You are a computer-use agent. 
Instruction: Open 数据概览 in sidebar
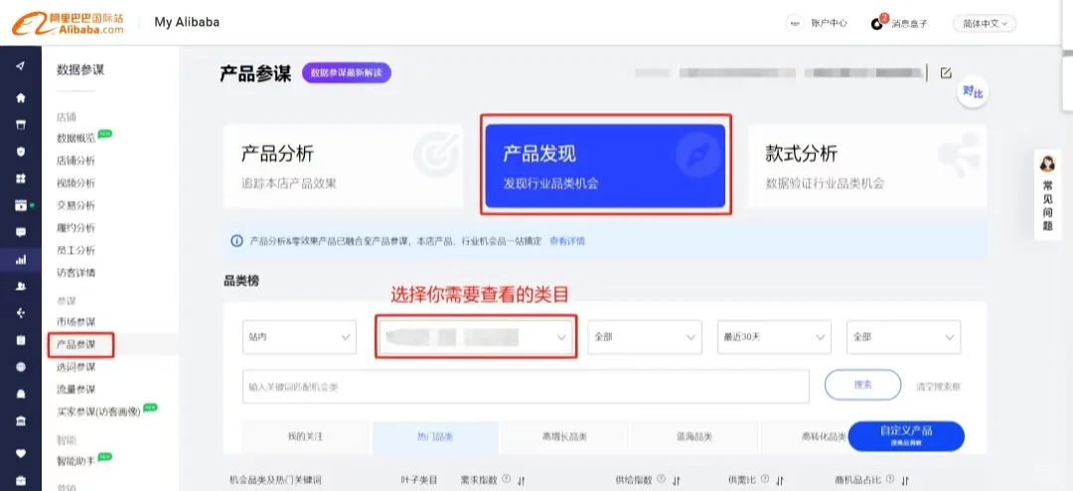click(x=76, y=138)
